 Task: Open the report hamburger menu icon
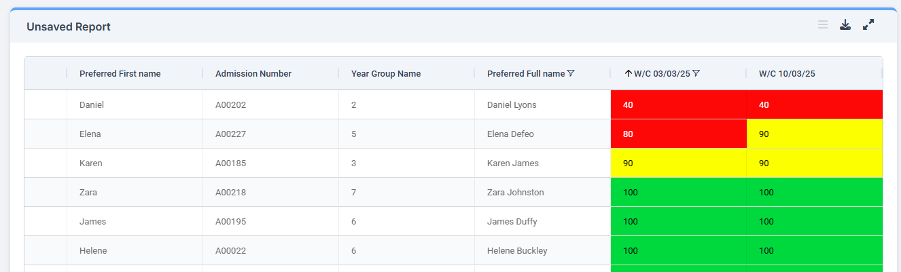822,25
